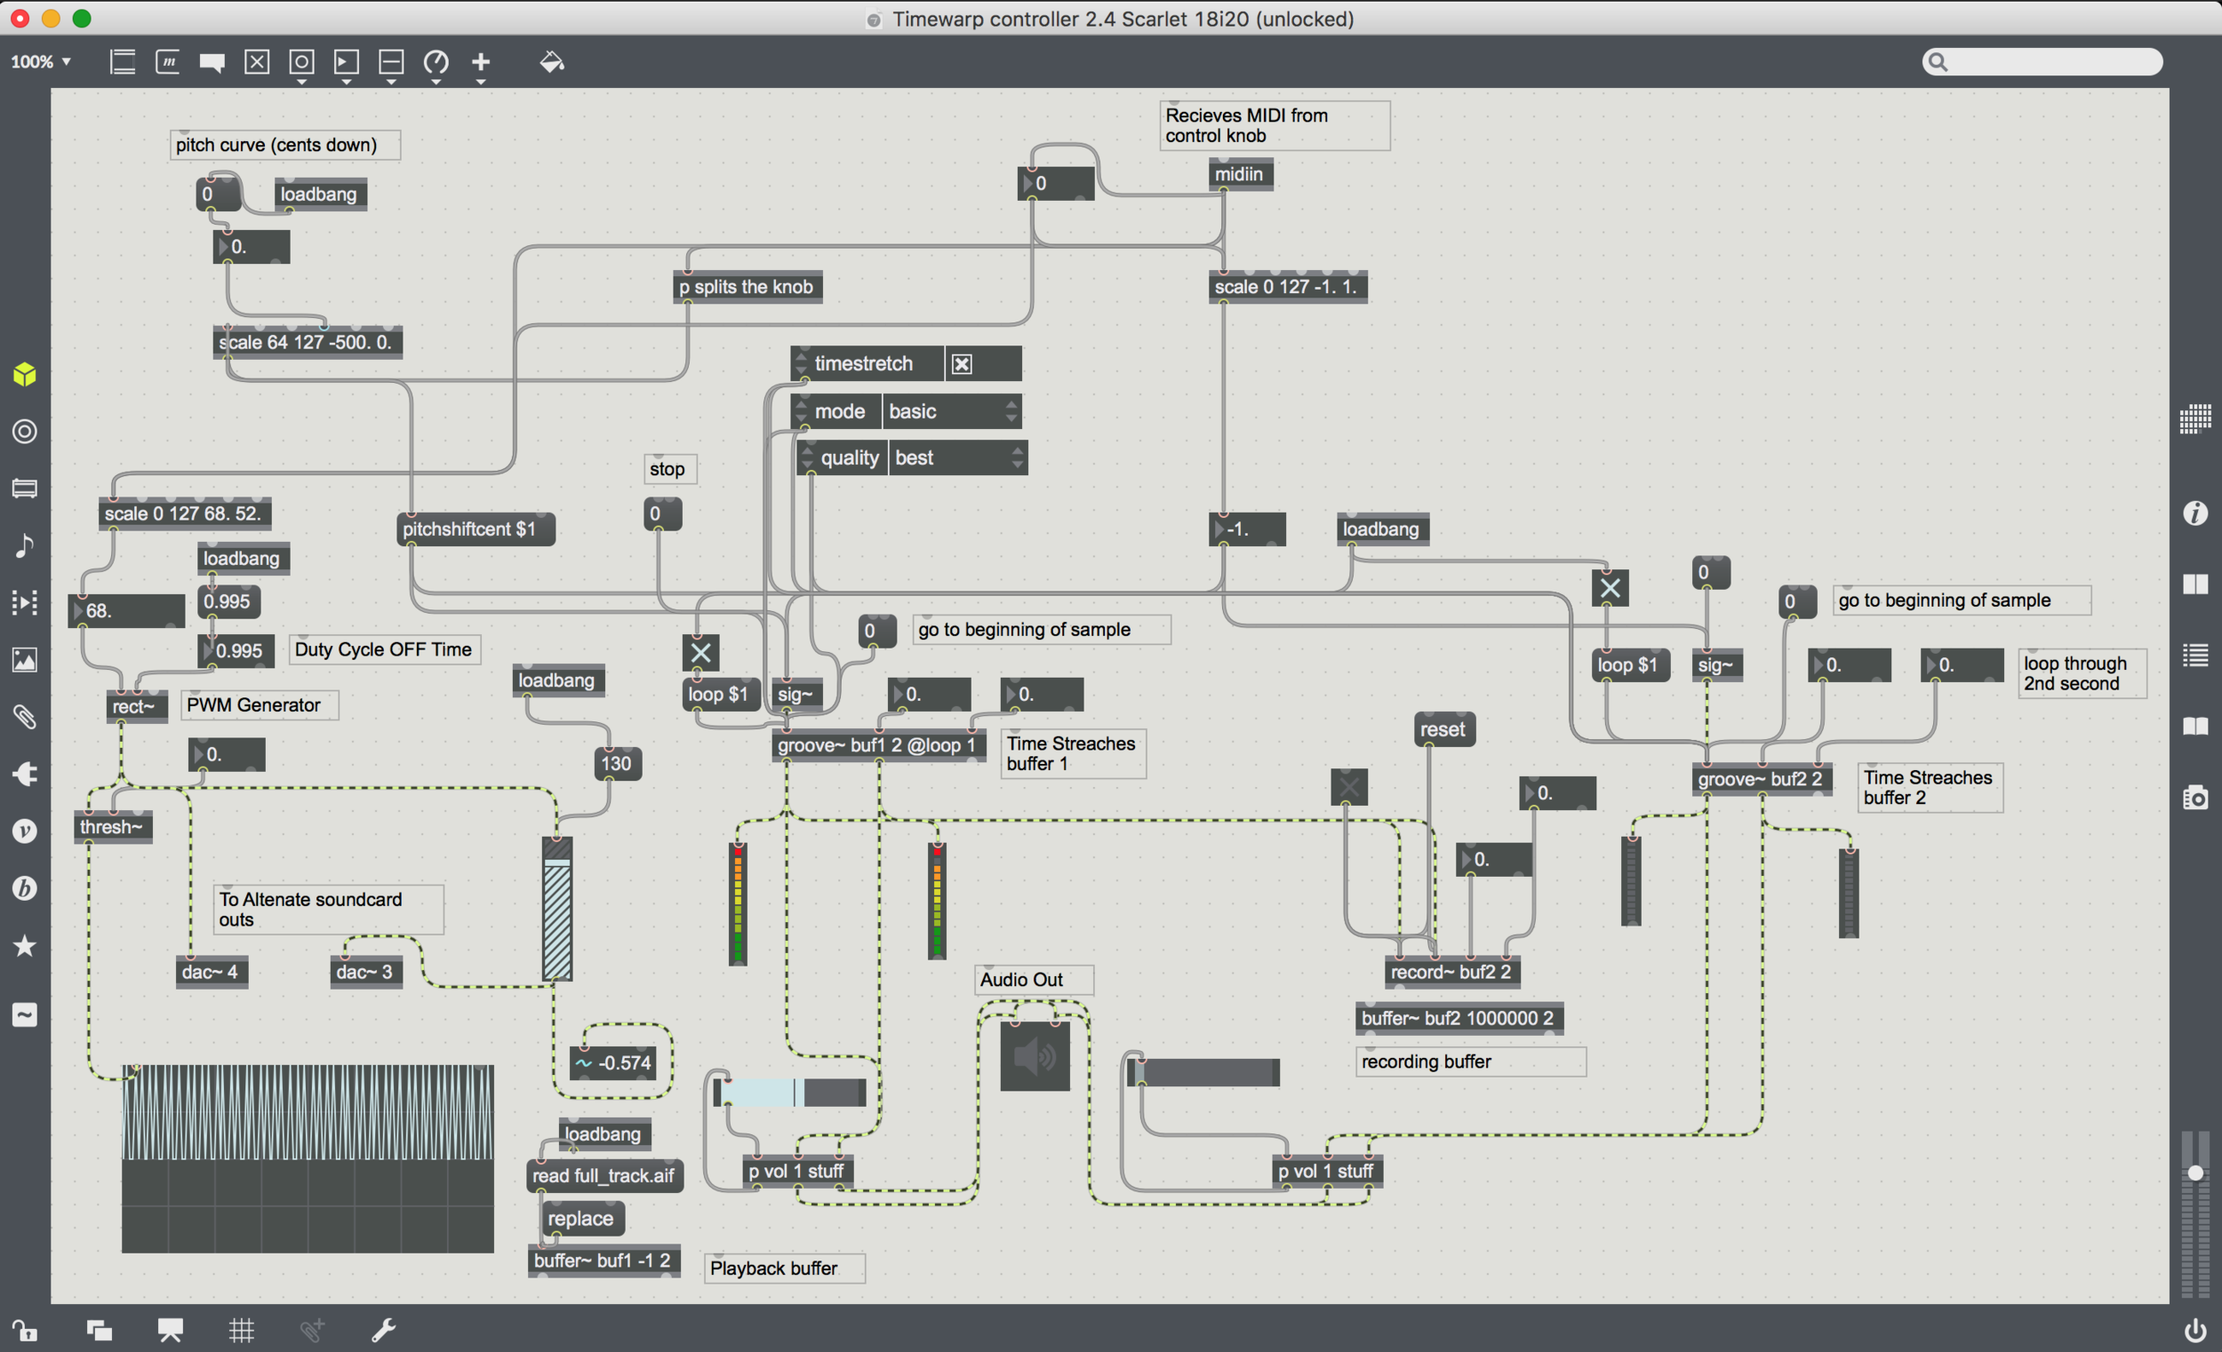Open the star favorites sidebar icon

click(25, 945)
